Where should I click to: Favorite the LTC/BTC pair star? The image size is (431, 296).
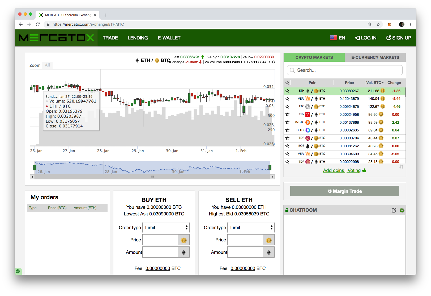click(287, 107)
